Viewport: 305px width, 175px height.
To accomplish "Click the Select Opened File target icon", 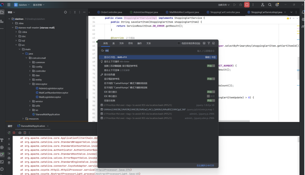I will point(65,12).
